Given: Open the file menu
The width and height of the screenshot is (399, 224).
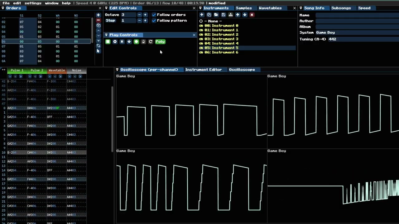Looking at the screenshot, I should coord(6,3).
